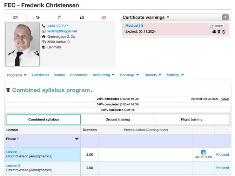Click the 0 of 39 progress bar
Screen dimensions: 235x176
tap(117, 110)
